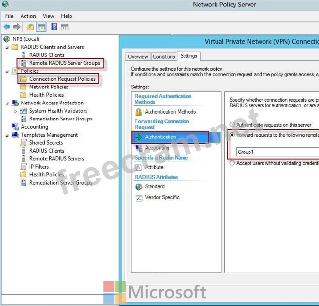The height and width of the screenshot is (306, 319).
Task: Switch to the Conditions tab
Action: click(x=164, y=57)
